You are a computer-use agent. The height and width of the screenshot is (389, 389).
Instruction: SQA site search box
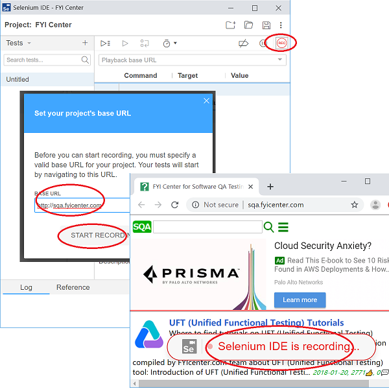click(x=207, y=227)
